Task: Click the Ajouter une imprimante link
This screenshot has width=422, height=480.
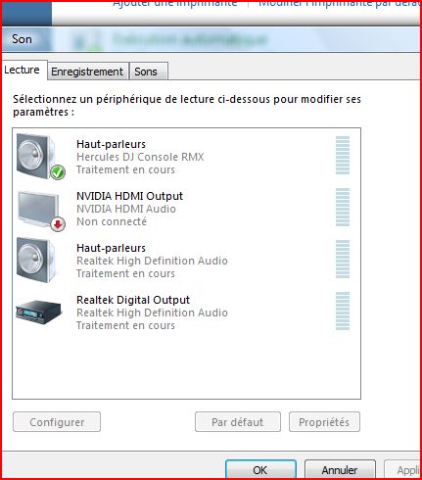Action: [x=175, y=4]
